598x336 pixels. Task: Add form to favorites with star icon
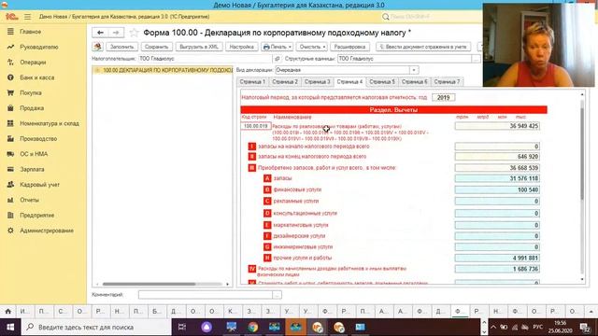coord(134,33)
